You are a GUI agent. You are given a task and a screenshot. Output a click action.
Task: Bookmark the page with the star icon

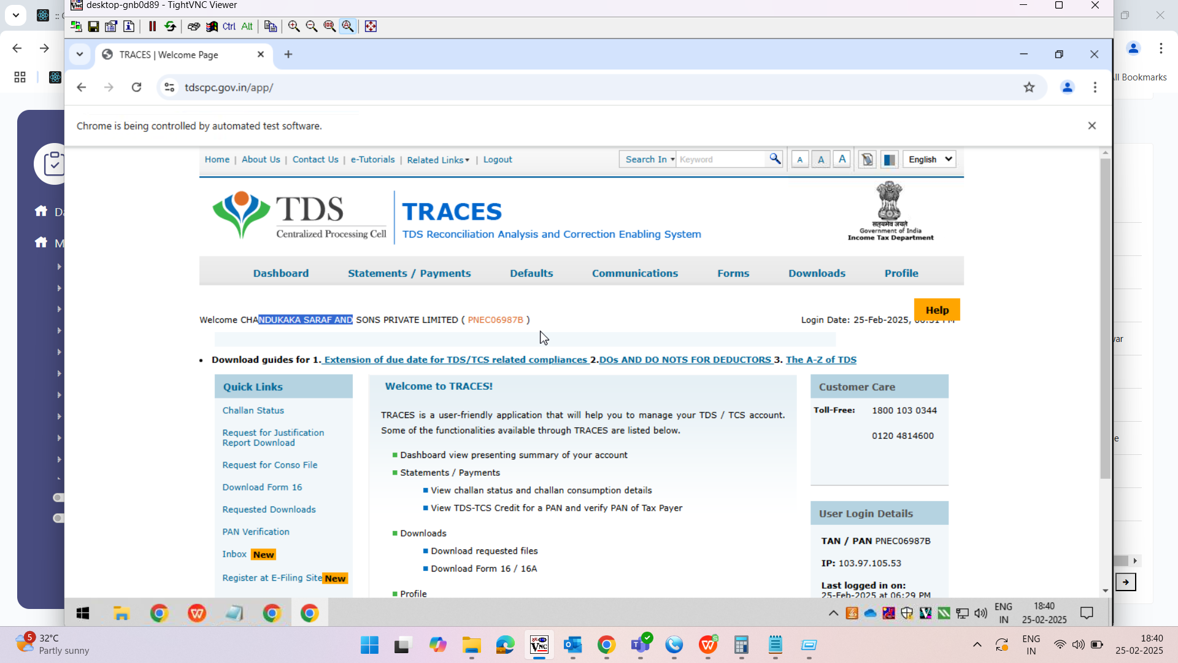tap(1029, 87)
